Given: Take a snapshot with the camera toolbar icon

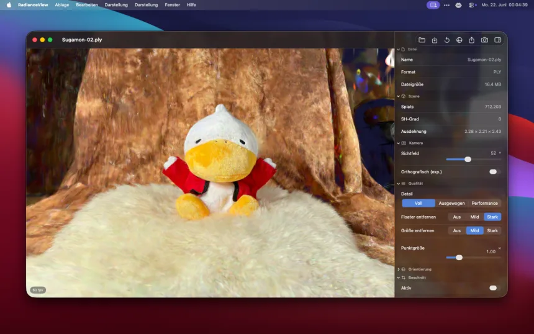Looking at the screenshot, I should click(x=484, y=40).
